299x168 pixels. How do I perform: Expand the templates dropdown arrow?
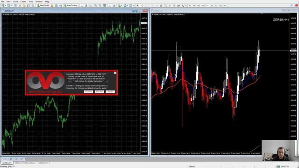tap(133, 6)
